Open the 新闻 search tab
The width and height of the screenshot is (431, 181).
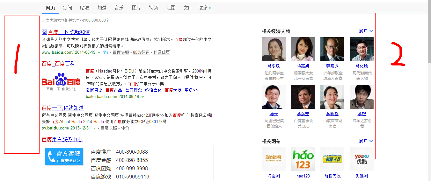[67, 8]
